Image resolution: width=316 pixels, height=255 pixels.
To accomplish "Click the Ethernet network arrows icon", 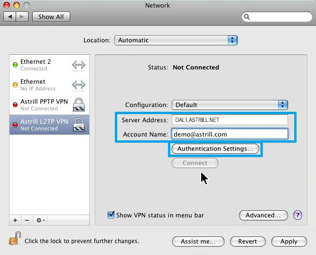I will [79, 85].
